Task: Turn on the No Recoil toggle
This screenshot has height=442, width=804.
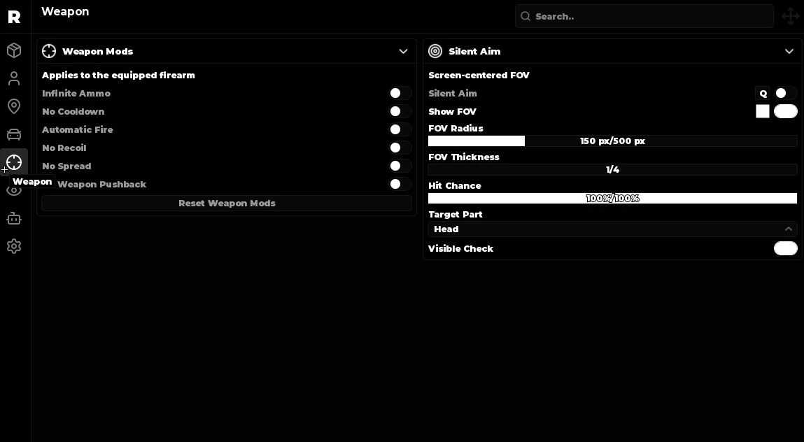Action: [x=400, y=148]
